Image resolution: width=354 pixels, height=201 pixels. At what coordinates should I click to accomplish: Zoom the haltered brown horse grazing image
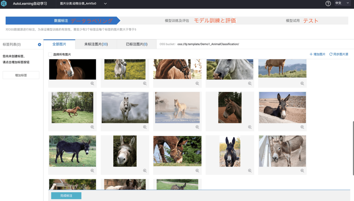click(197, 171)
